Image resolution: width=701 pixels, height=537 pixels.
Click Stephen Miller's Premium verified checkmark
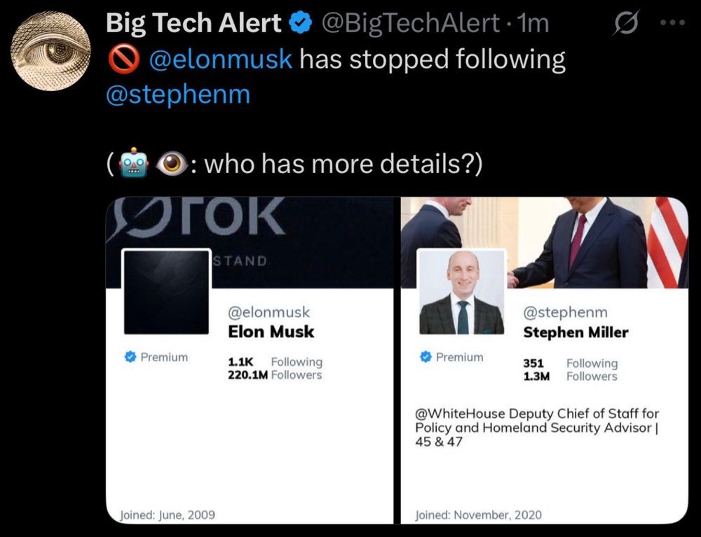click(426, 356)
